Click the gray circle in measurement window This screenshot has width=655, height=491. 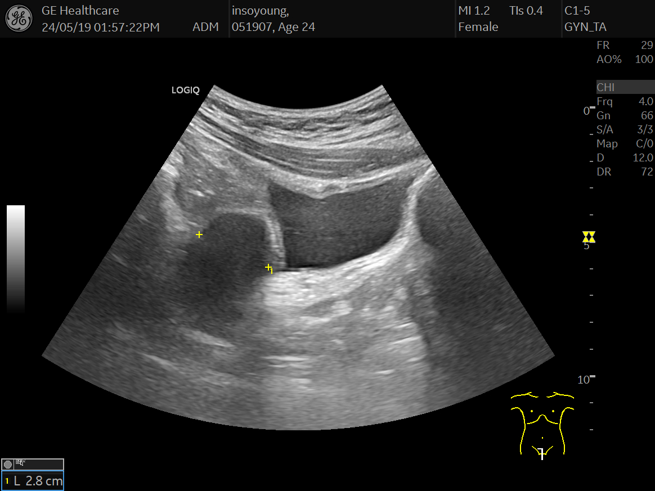click(x=8, y=464)
